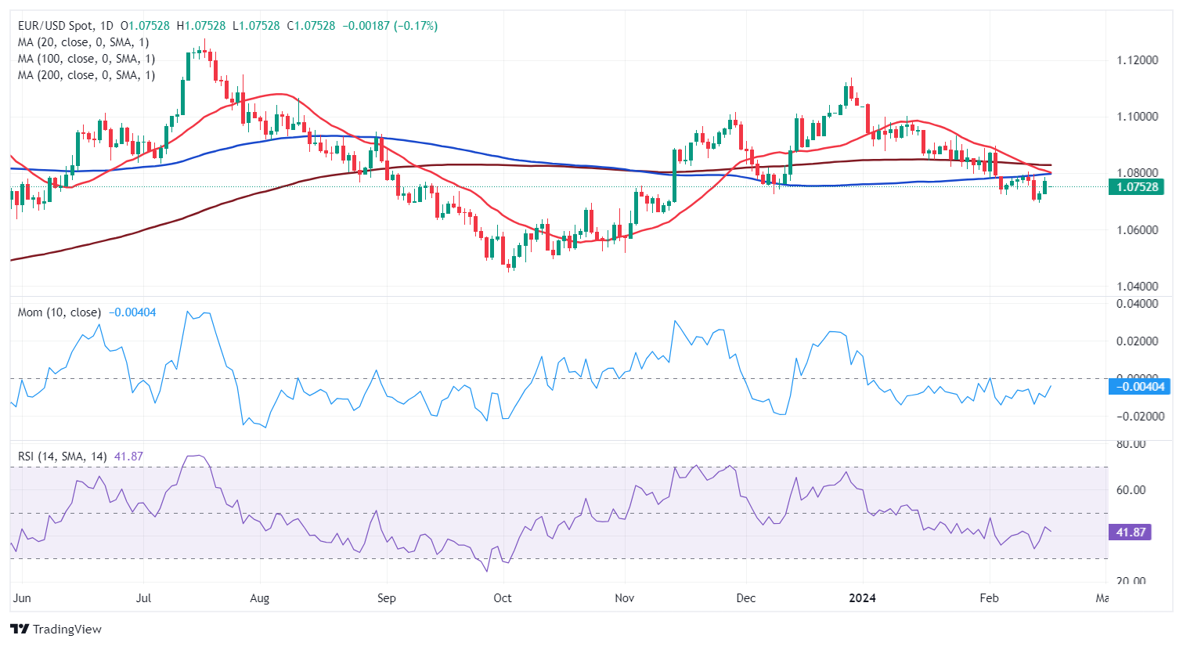Click the TradingView logo icon
Viewport: 1183px width, 646px height.
(19, 629)
